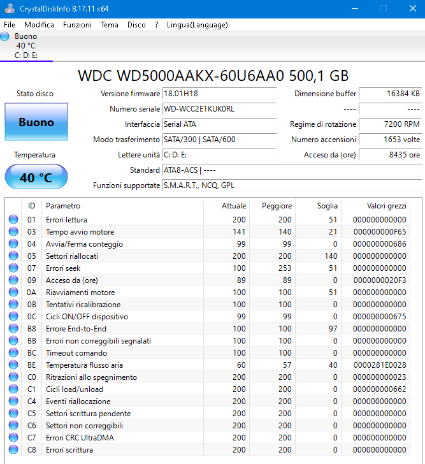Click the status icon for Errori lettura
The width and height of the screenshot is (425, 464).
tap(13, 219)
